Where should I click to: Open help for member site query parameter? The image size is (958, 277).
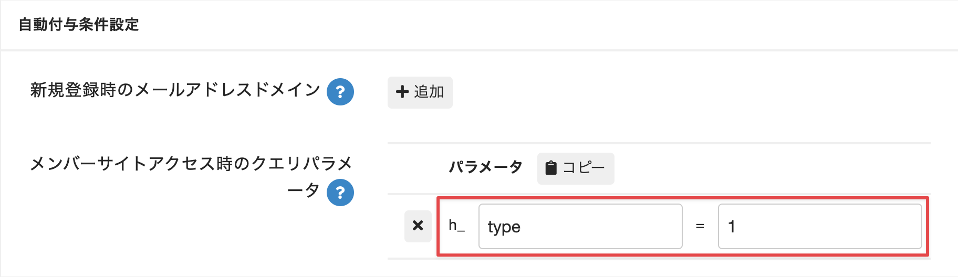(340, 193)
